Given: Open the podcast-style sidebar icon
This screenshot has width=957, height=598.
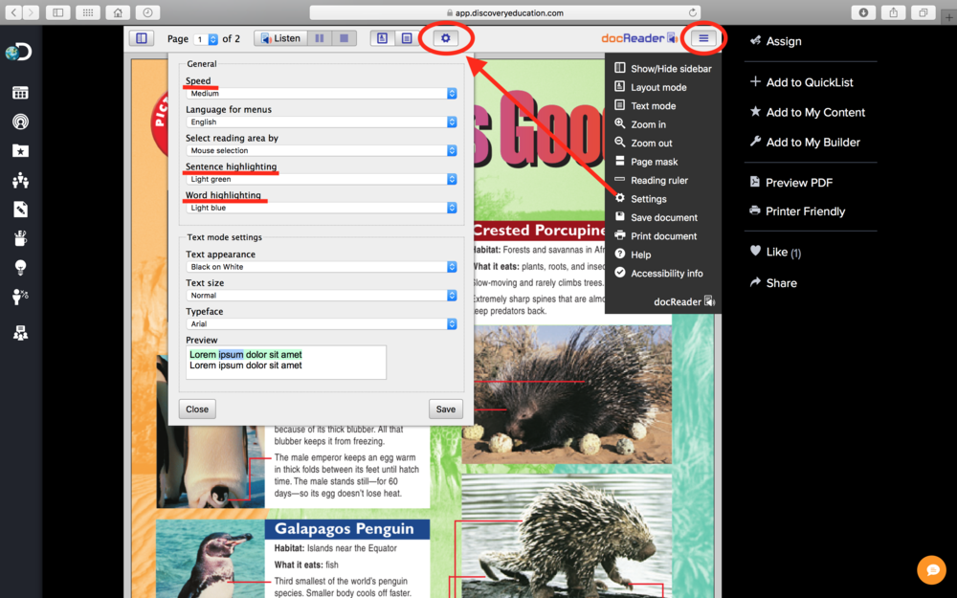Looking at the screenshot, I should point(20,122).
